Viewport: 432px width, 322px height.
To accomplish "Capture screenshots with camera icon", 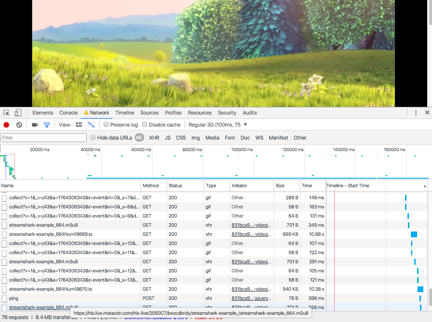I will pyautogui.click(x=35, y=125).
